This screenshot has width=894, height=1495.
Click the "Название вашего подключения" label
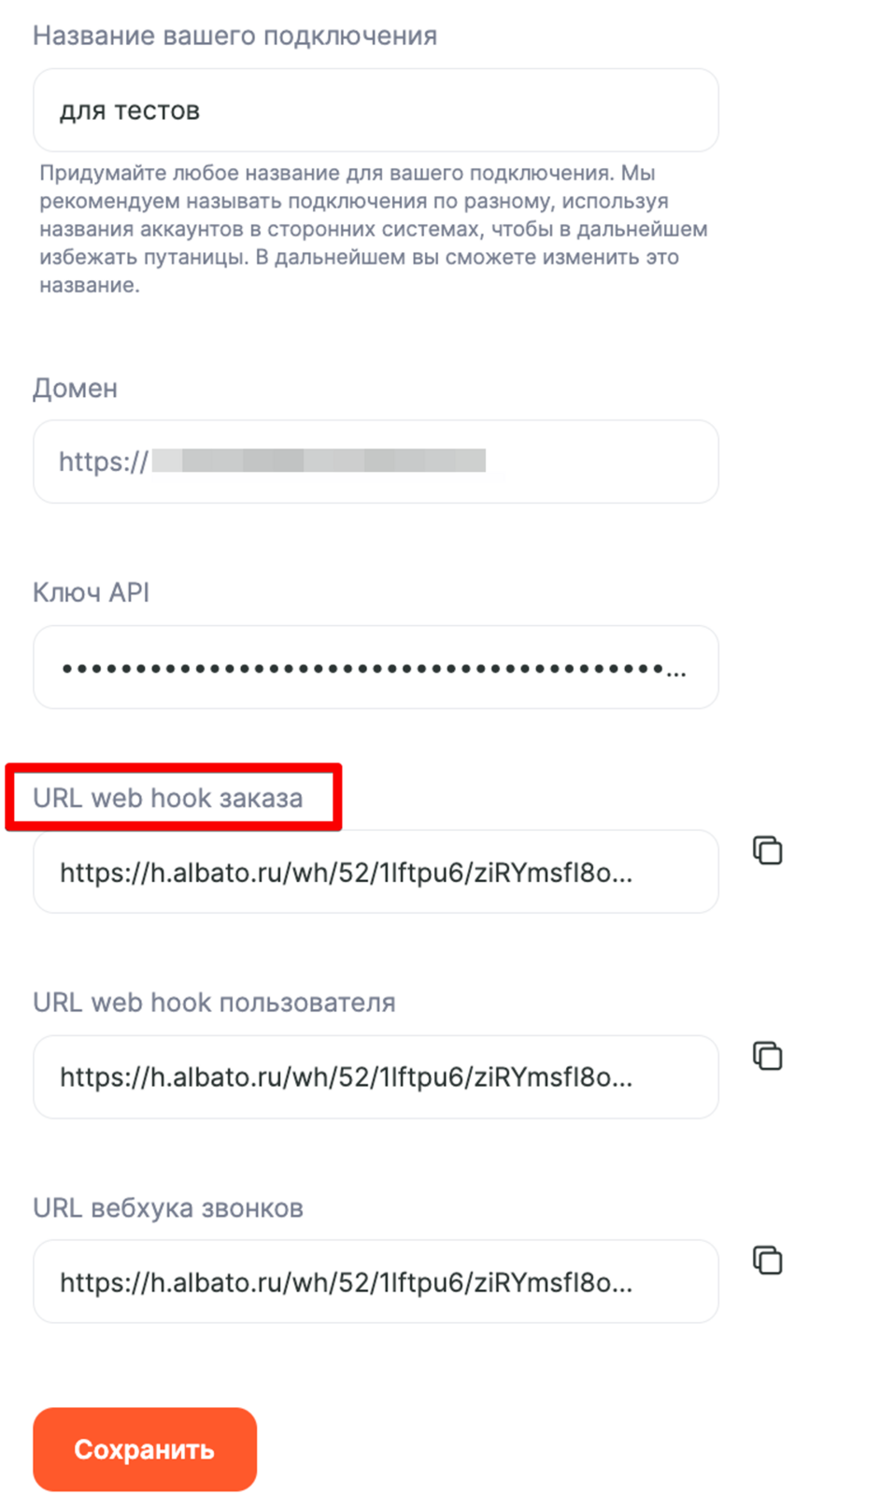[x=234, y=36]
